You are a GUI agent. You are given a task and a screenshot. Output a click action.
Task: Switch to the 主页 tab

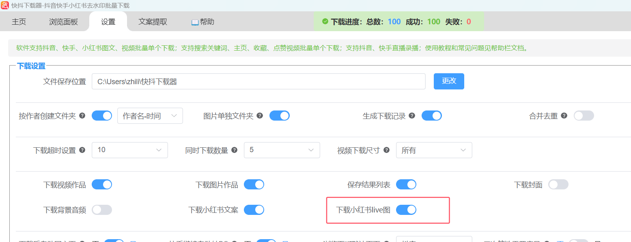point(19,22)
